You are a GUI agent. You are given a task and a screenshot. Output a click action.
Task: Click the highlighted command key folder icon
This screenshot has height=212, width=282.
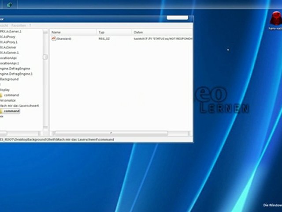point(1,111)
